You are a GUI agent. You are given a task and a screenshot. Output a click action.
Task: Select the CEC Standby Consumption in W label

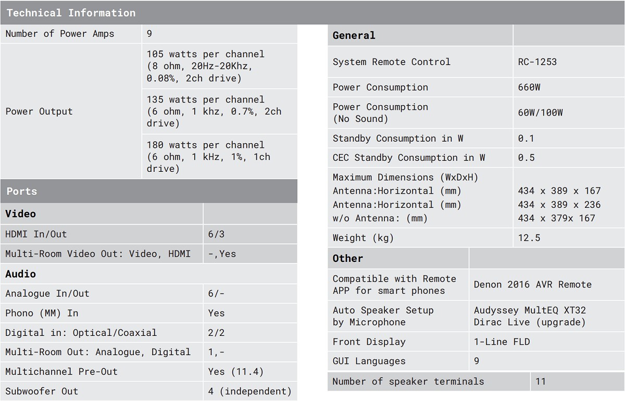coord(409,158)
